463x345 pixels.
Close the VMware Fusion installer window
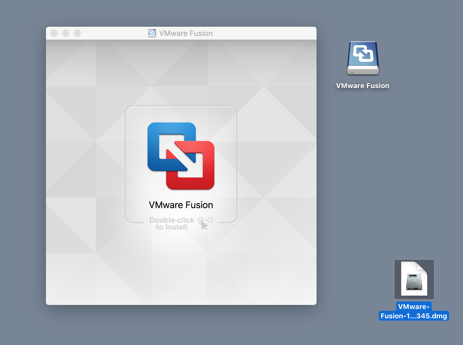point(54,33)
